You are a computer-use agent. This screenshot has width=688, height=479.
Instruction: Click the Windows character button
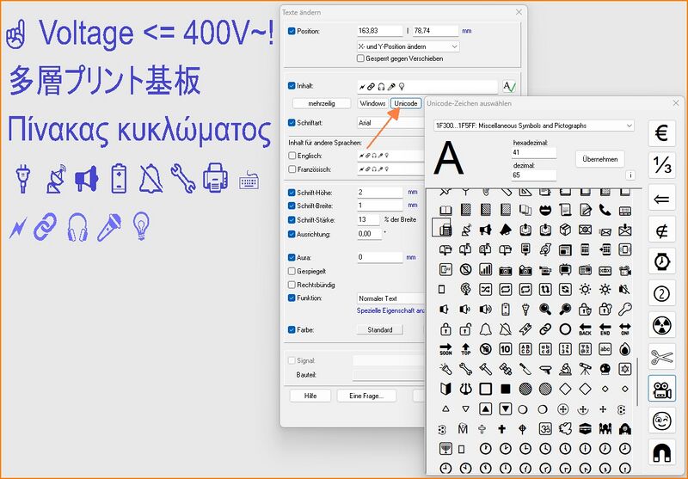coord(372,103)
